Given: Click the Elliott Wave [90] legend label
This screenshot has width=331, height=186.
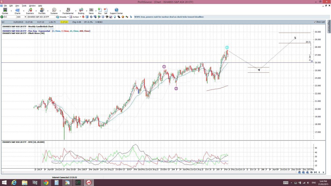Looking at the screenshot, I should pyautogui.click(x=23, y=33).
